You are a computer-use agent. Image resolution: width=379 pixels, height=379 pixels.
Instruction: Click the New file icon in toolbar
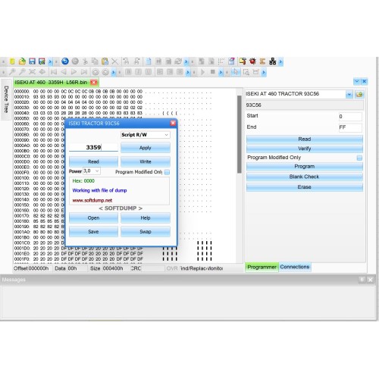[12, 61]
